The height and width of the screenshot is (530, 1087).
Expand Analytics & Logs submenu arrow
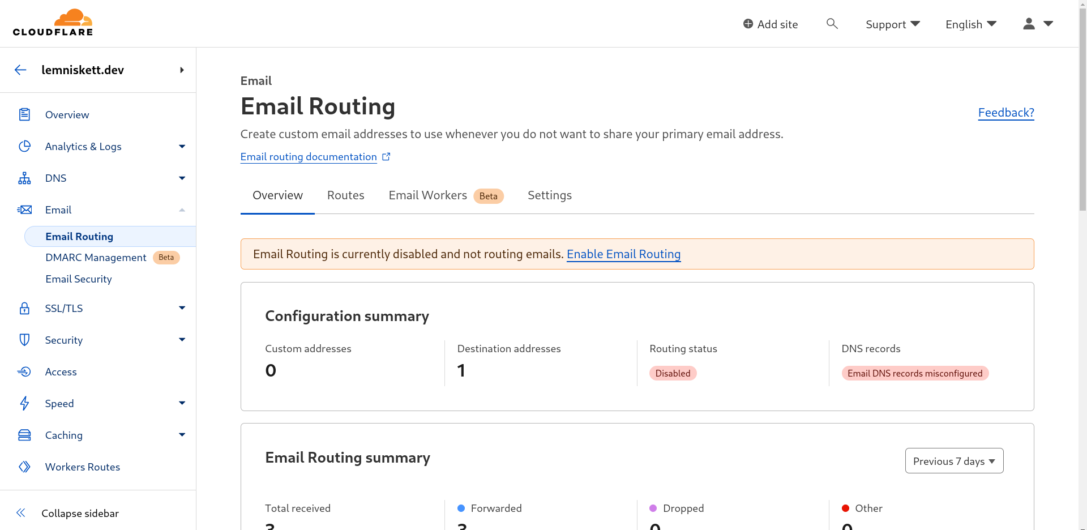[x=182, y=147]
